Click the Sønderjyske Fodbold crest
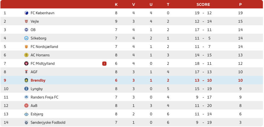The image size is (264, 127). (26, 123)
